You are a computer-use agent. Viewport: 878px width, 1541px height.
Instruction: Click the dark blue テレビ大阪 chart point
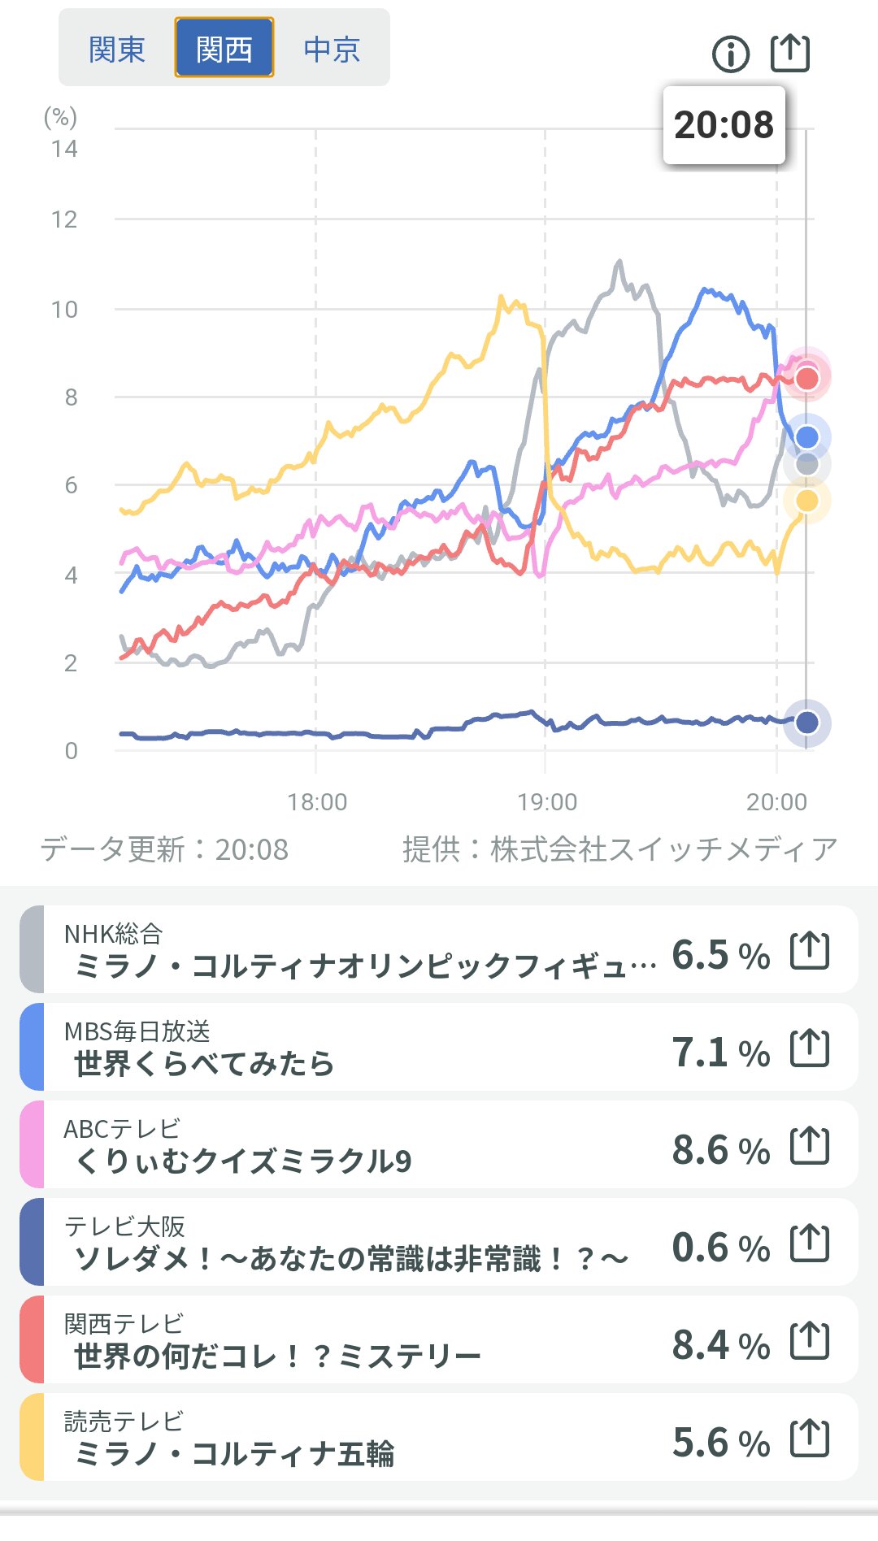pyautogui.click(x=806, y=722)
